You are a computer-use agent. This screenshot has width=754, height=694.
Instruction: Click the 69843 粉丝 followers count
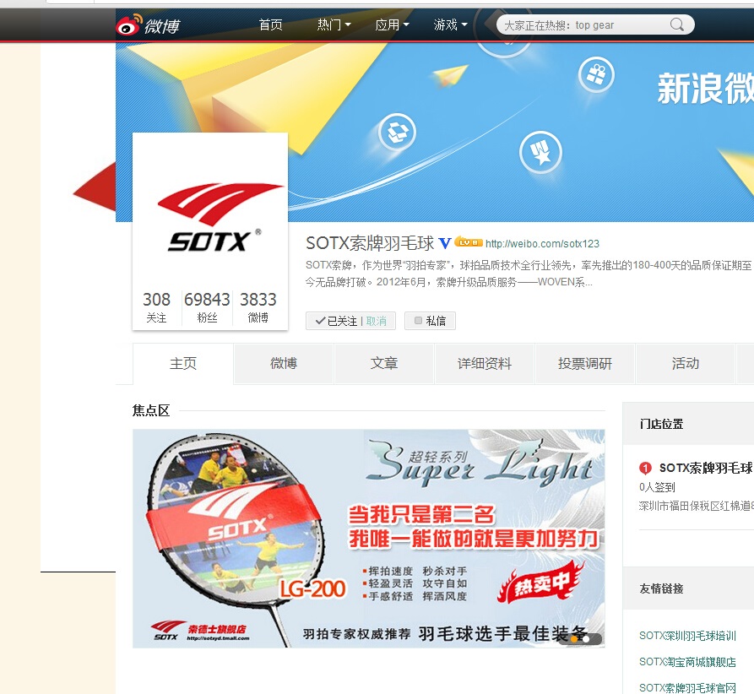point(207,307)
